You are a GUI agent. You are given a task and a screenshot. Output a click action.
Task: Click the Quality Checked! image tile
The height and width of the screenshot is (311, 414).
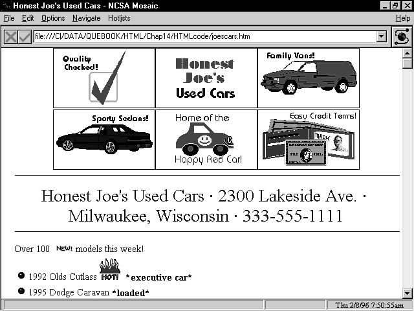click(x=104, y=78)
